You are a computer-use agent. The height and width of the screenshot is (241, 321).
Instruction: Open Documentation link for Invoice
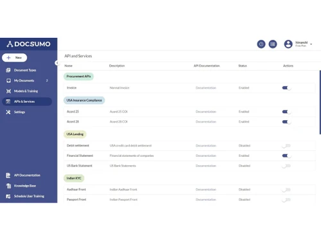pos(206,88)
